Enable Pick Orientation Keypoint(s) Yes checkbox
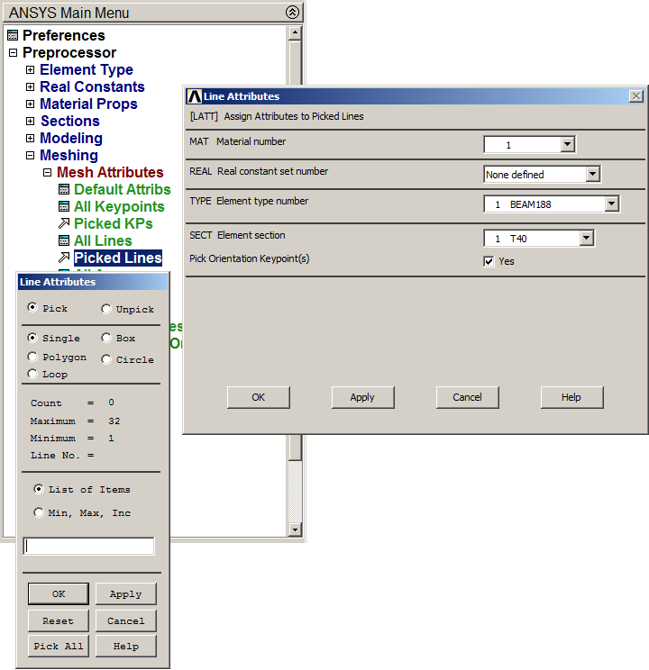649x670 pixels. [489, 261]
